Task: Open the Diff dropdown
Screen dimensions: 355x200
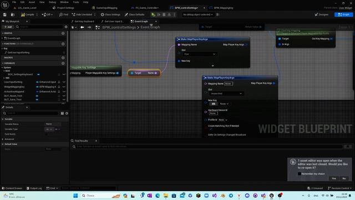Action: coord(47,14)
